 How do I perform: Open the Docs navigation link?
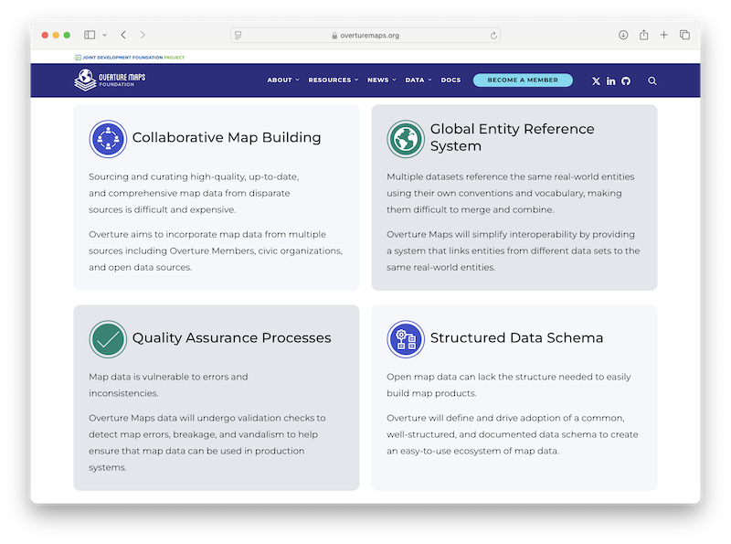pos(450,80)
